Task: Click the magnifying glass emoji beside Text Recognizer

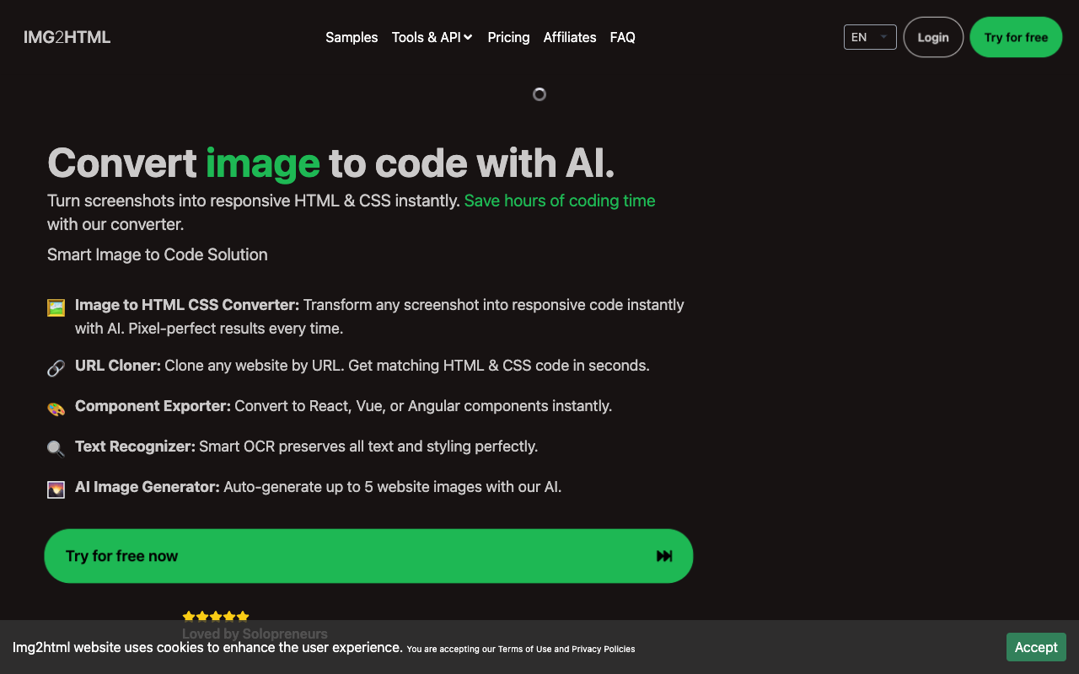Action: click(56, 449)
